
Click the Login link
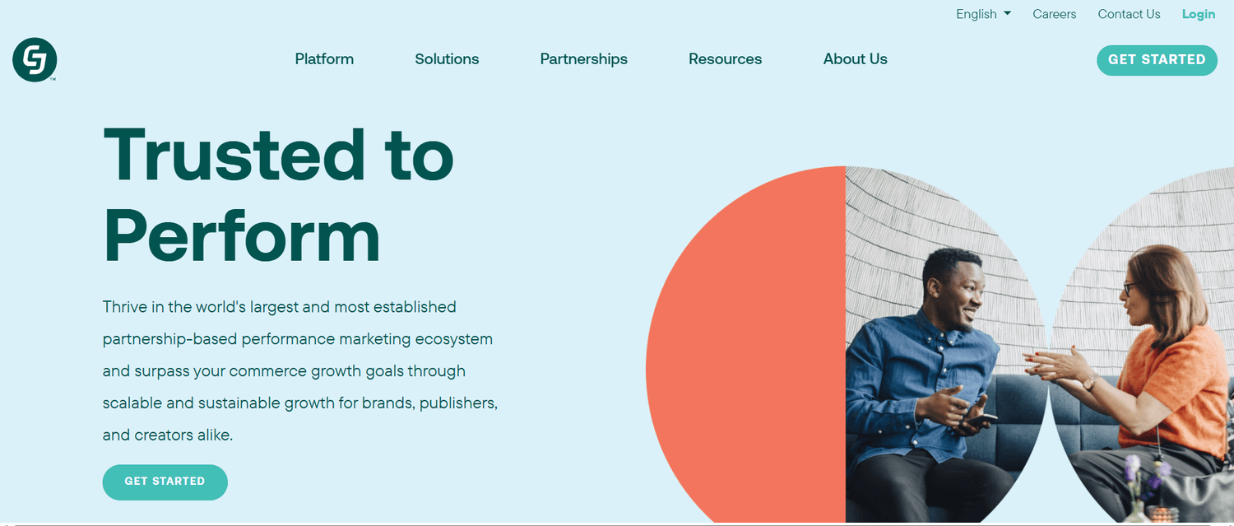coord(1198,13)
